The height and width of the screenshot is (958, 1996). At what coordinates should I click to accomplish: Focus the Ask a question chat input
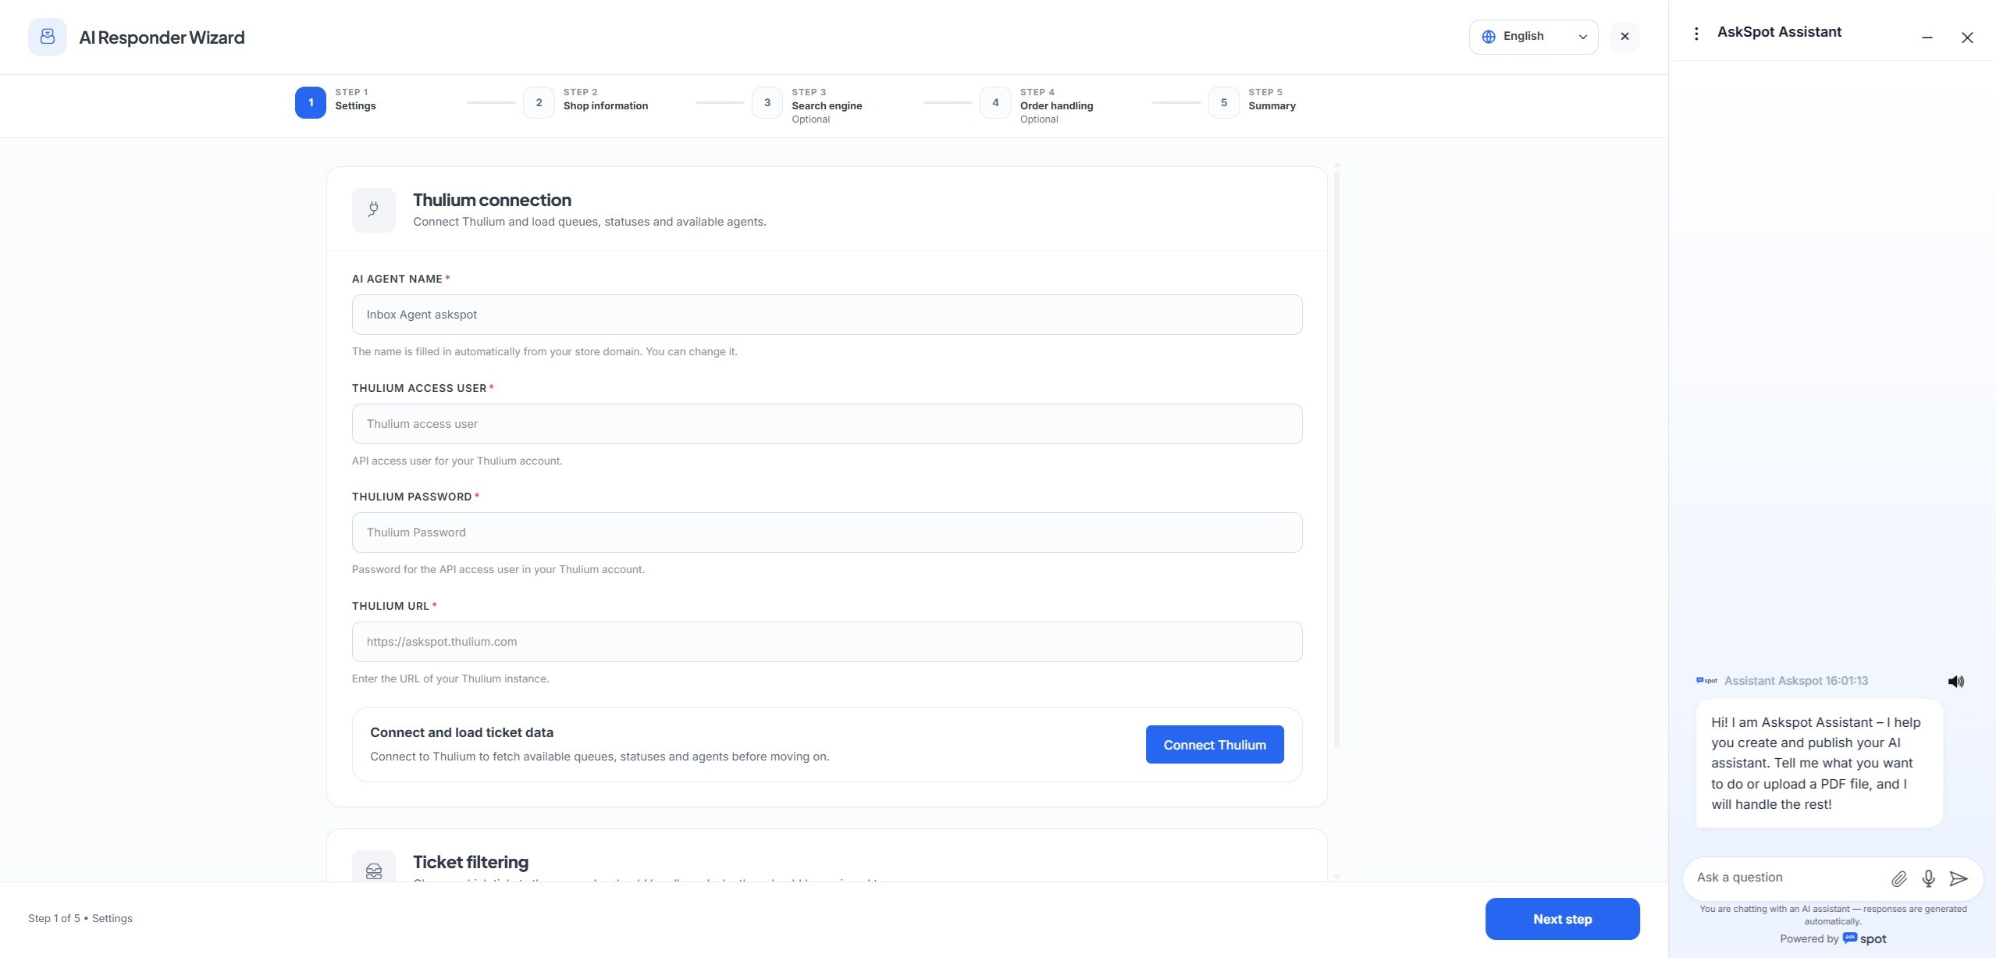coord(1786,878)
